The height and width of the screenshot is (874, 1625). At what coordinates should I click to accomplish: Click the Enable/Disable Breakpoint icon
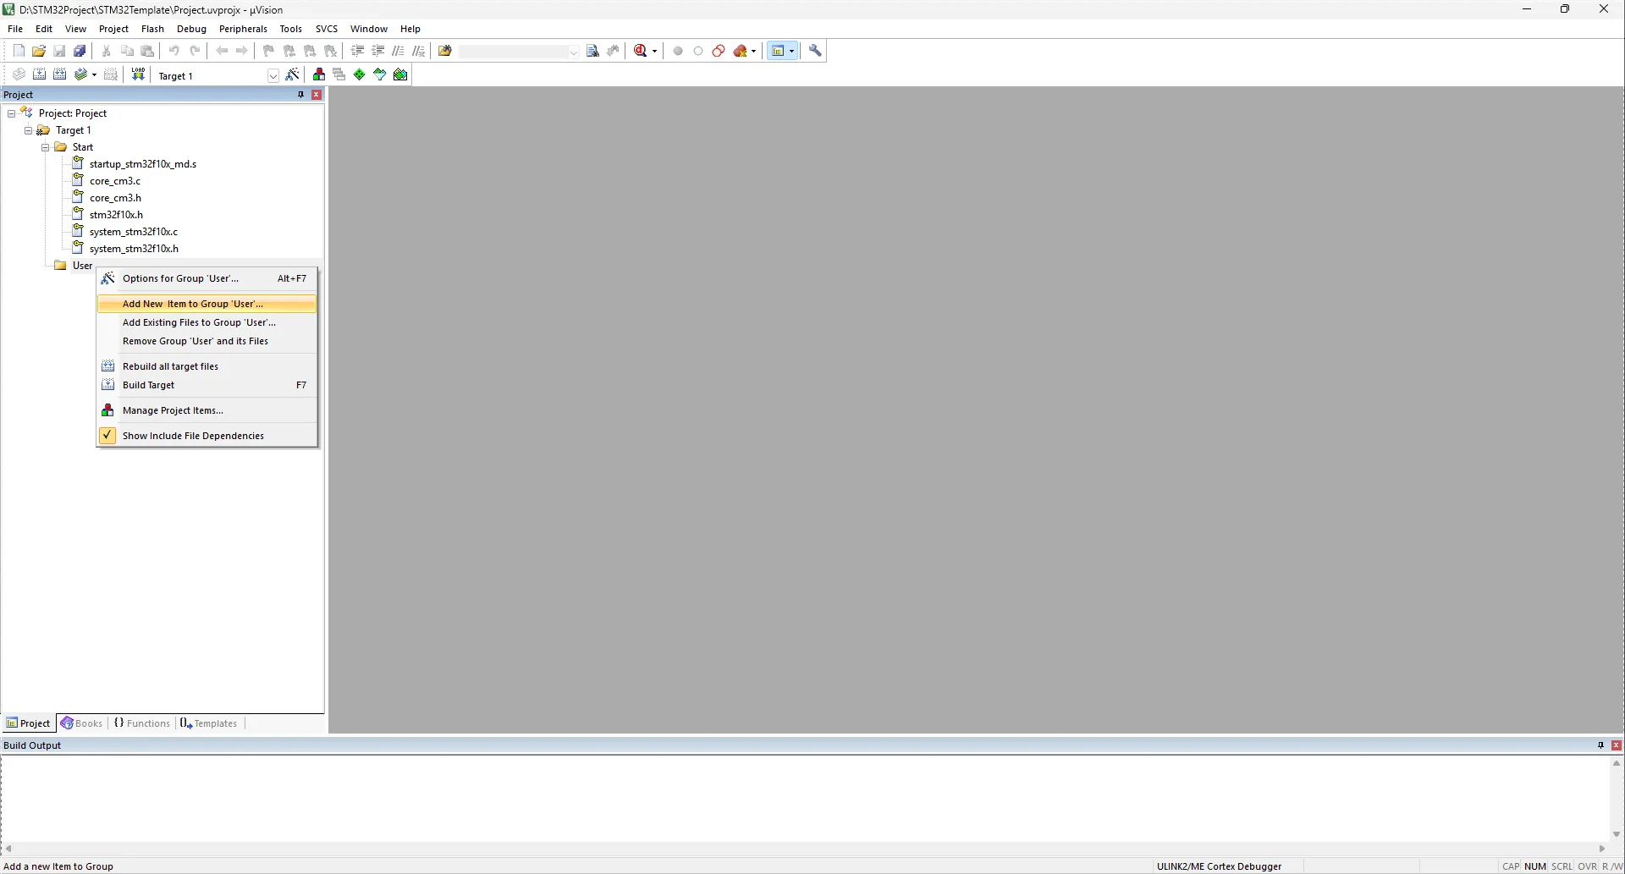coord(698,51)
